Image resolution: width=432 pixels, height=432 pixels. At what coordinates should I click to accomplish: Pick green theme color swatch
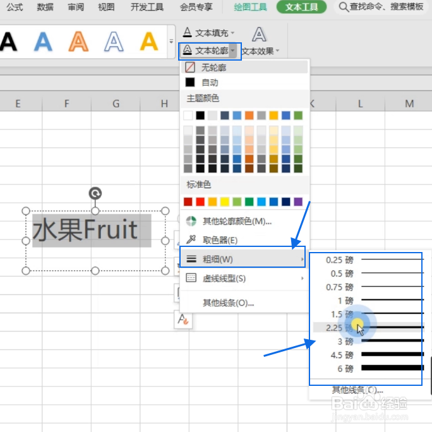[x=298, y=116]
